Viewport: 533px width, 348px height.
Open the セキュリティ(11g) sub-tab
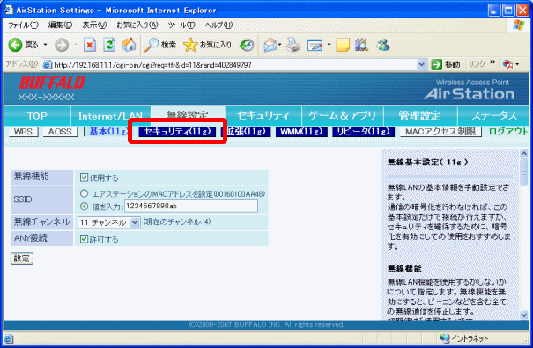177,132
